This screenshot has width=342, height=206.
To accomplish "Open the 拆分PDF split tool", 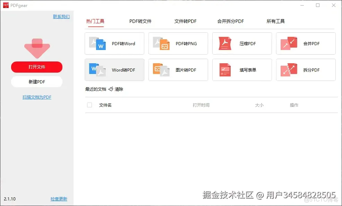I will coord(305,70).
